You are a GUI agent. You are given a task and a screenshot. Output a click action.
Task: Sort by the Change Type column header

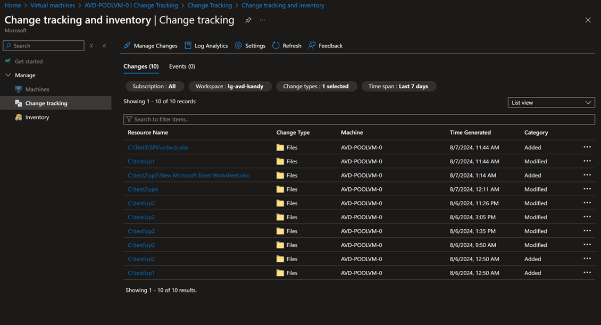pyautogui.click(x=293, y=132)
